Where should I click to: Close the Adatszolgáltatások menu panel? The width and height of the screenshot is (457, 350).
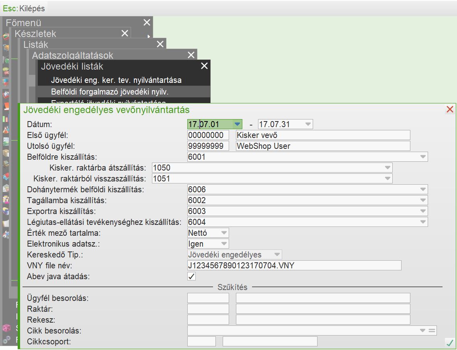tap(191, 55)
